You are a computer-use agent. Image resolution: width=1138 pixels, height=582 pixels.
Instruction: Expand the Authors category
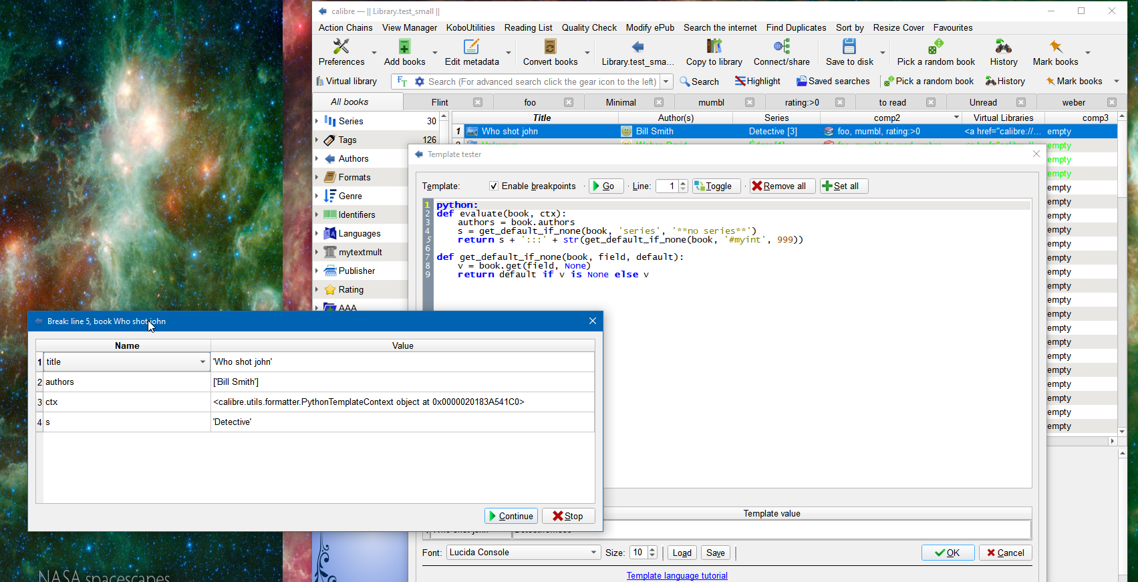click(x=317, y=158)
